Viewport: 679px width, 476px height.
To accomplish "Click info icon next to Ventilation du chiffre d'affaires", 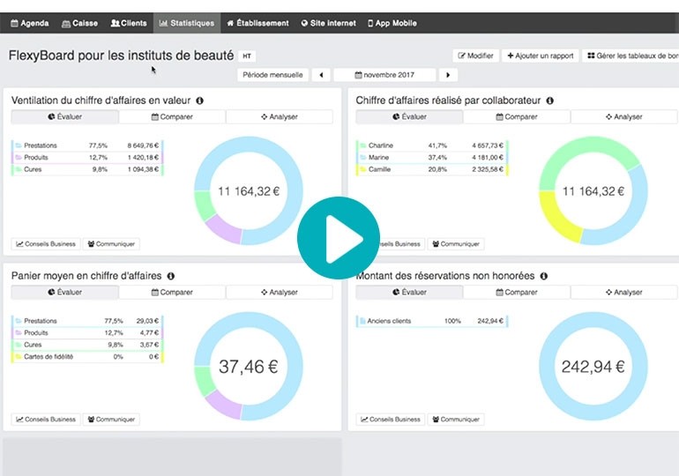I will (199, 100).
